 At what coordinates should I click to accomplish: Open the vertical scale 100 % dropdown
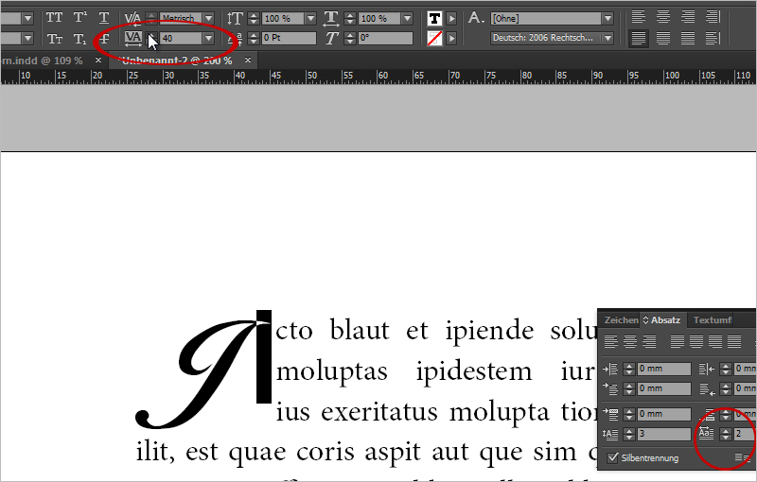[311, 18]
